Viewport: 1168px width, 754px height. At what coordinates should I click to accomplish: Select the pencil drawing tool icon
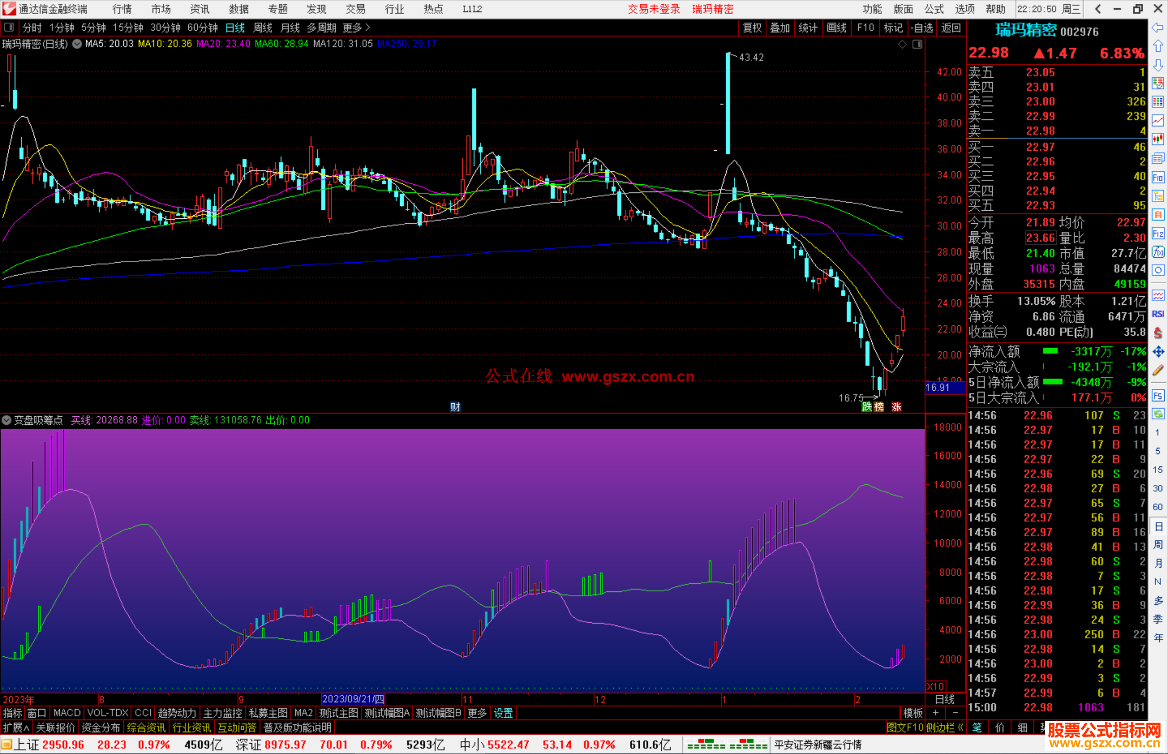pyautogui.click(x=1158, y=371)
